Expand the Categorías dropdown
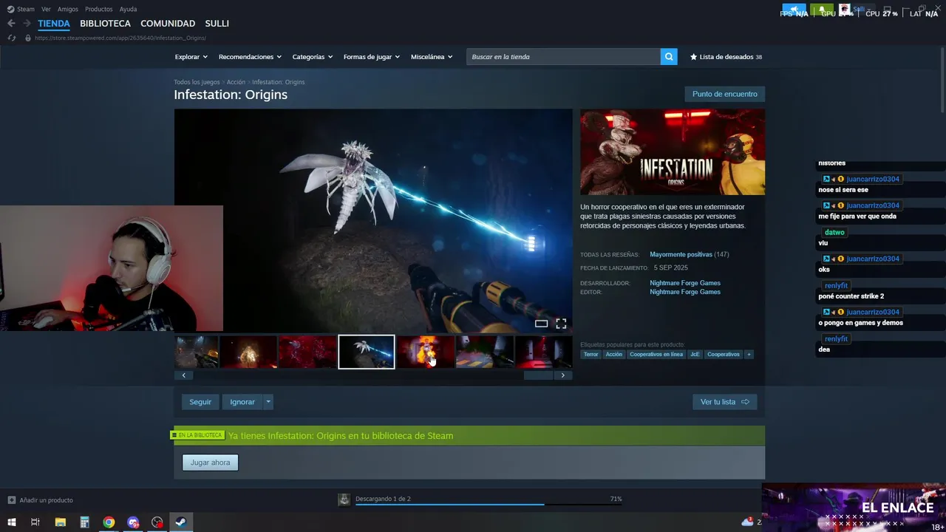Viewport: 946px width, 532px height. coord(313,57)
